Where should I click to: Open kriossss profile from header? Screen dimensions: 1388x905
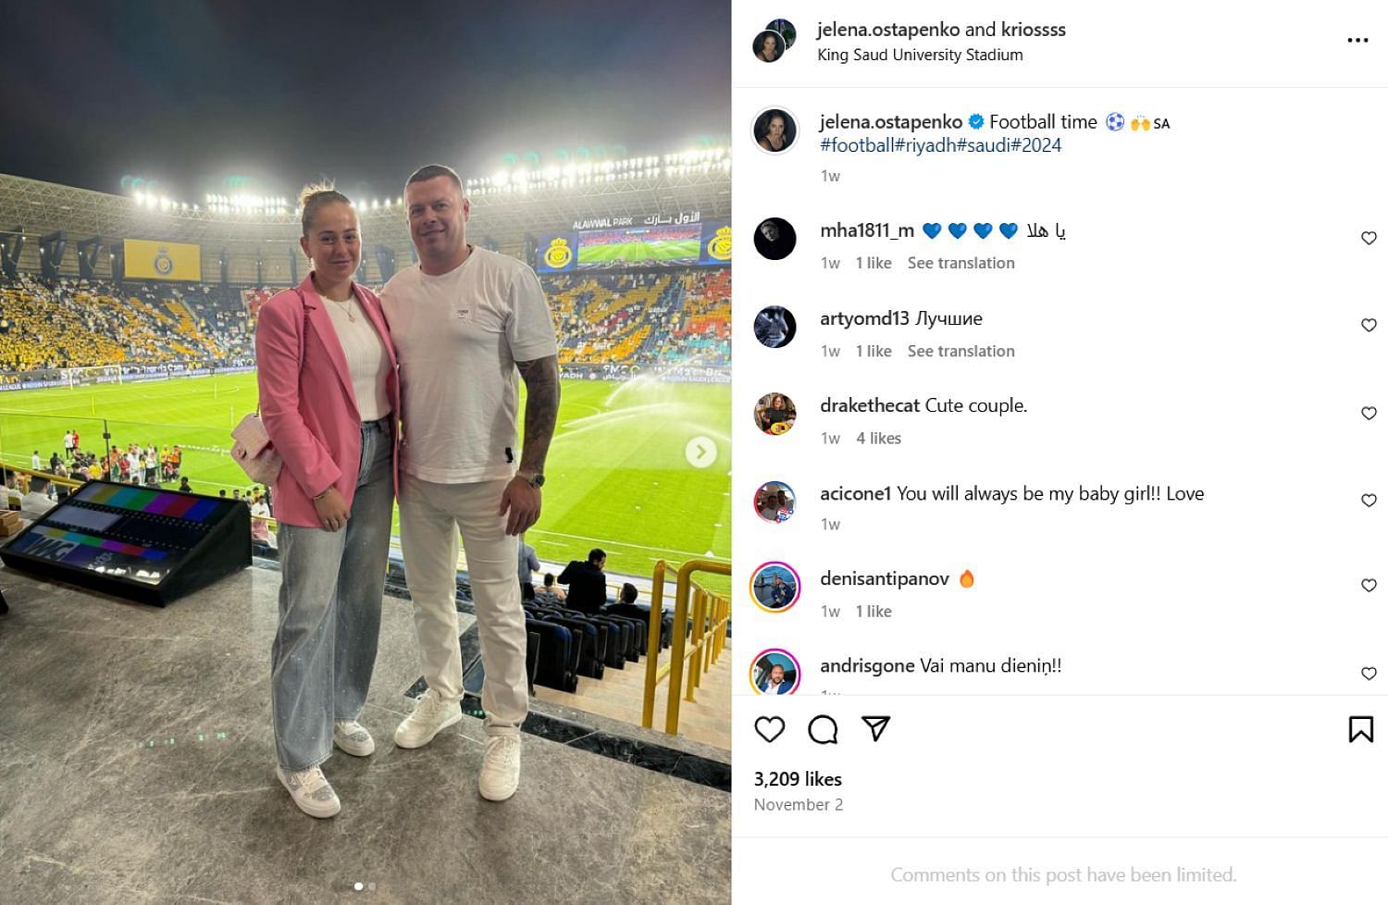1034,30
